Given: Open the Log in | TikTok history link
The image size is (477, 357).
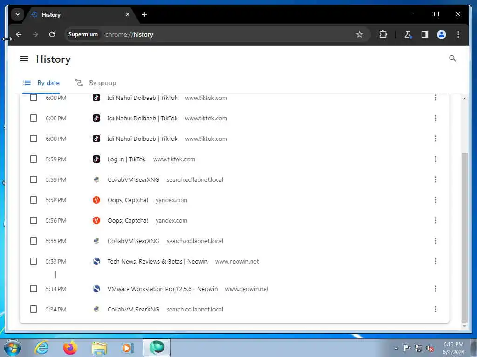Looking at the screenshot, I should (127, 159).
